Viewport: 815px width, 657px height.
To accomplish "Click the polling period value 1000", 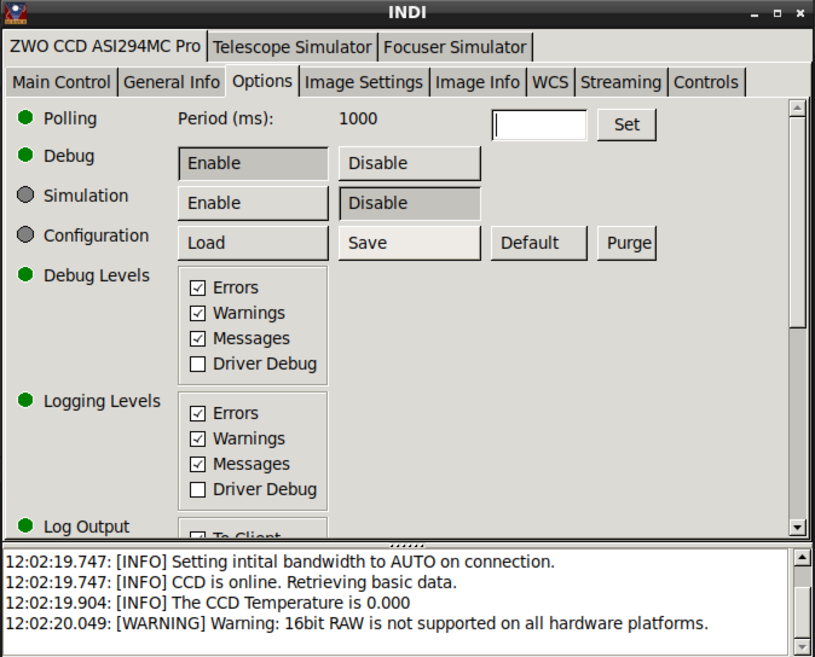I will [x=358, y=118].
